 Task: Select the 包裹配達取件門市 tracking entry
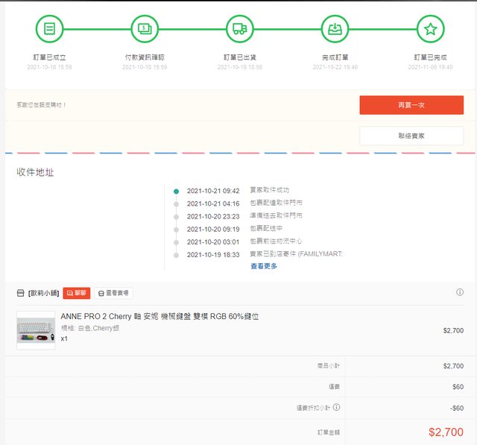pyautogui.click(x=276, y=203)
